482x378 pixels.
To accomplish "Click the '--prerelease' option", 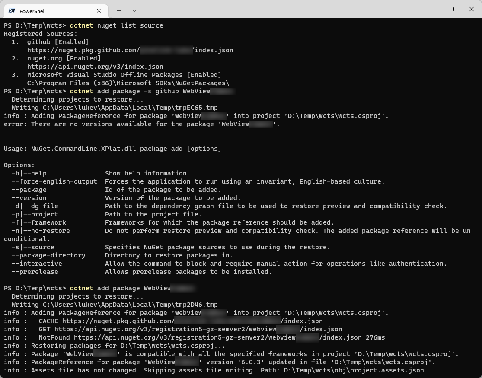I will [35, 272].
